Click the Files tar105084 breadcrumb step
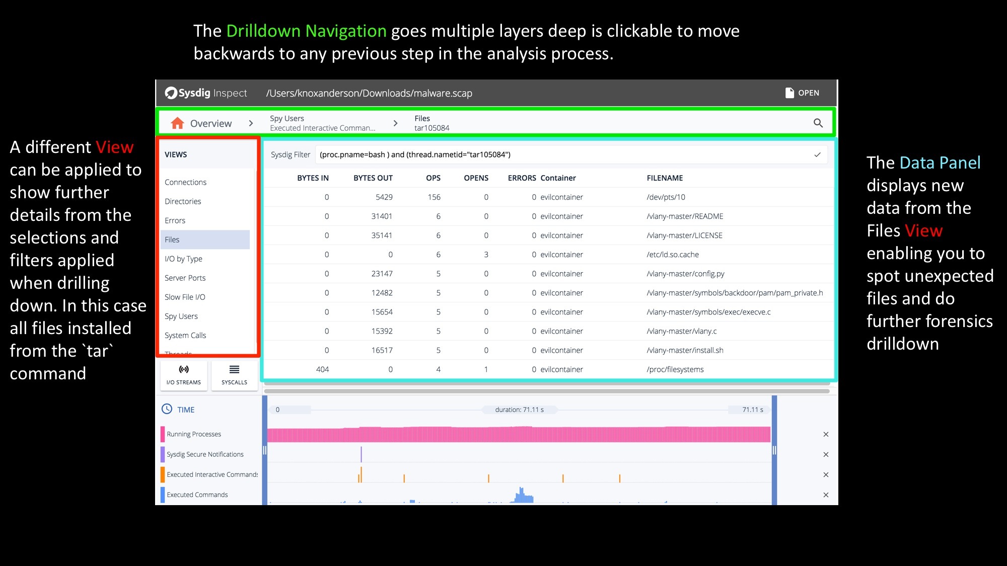The width and height of the screenshot is (1007, 566). tap(431, 123)
